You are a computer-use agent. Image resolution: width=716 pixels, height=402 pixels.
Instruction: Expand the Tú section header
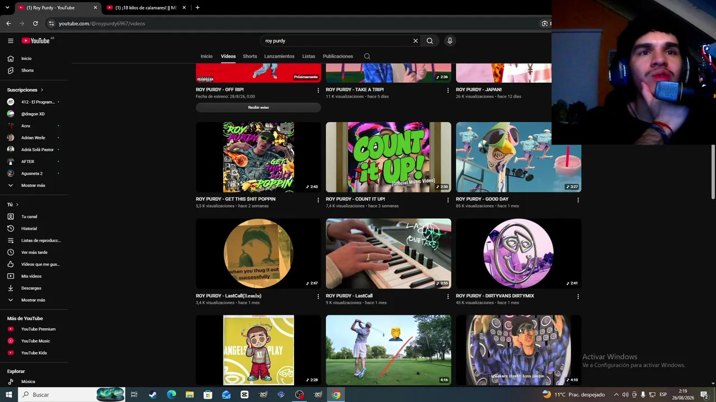coord(13,204)
